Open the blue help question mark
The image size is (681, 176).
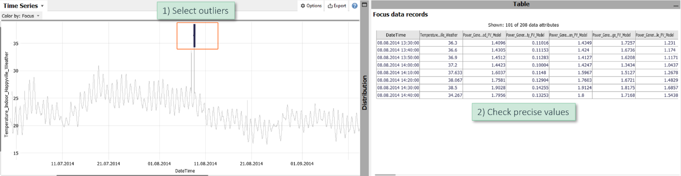[x=355, y=6]
